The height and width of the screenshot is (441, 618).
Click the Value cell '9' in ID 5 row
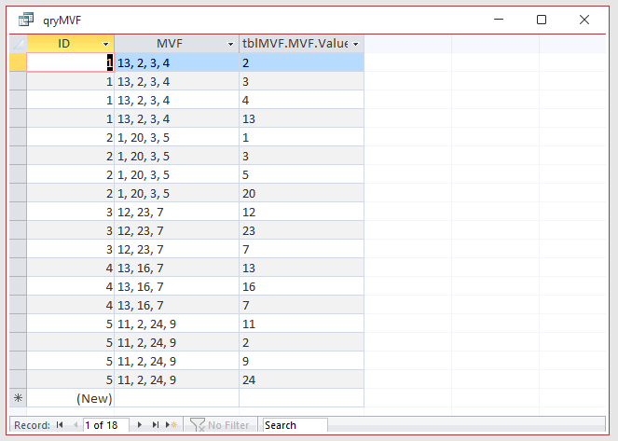[301, 361]
